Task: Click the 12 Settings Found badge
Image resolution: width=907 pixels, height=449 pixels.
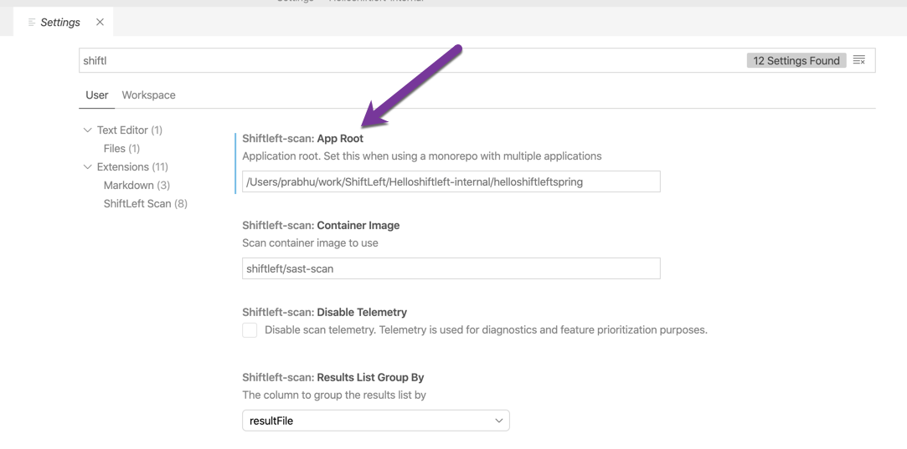Action: pyautogui.click(x=796, y=60)
